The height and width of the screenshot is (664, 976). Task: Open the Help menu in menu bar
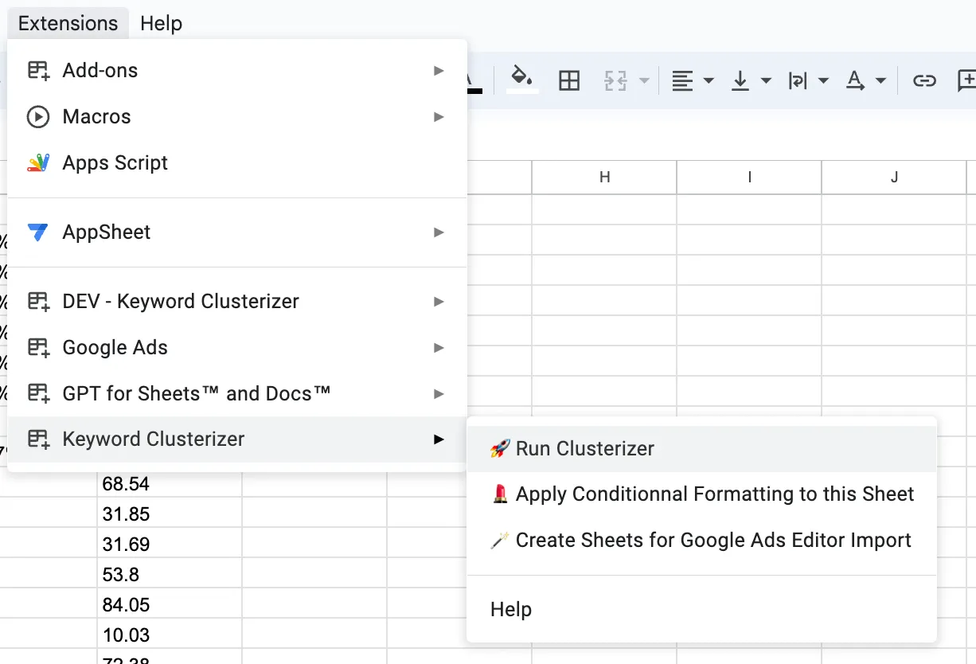click(x=161, y=24)
